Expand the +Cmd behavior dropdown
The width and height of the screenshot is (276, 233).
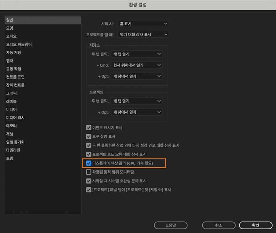(x=136, y=65)
